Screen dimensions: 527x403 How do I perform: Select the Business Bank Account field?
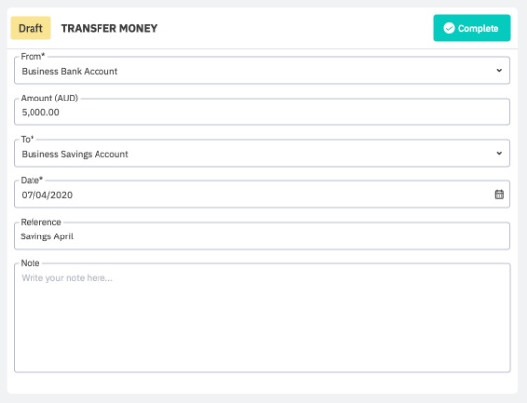tap(262, 71)
